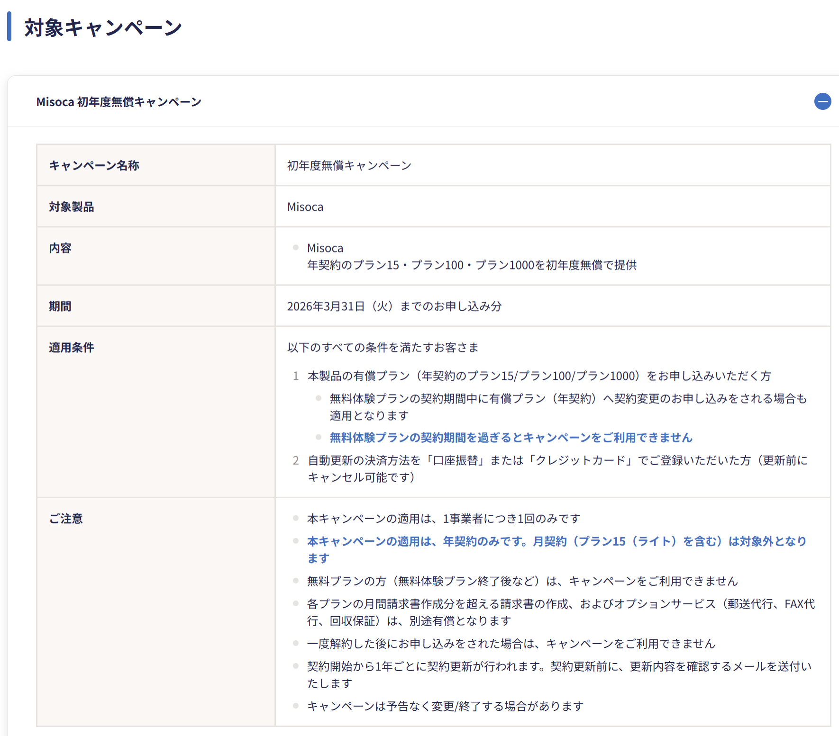Screen dimensions: 839x736
Task: Select the キャンペーン名称 row label
Action: tap(94, 165)
